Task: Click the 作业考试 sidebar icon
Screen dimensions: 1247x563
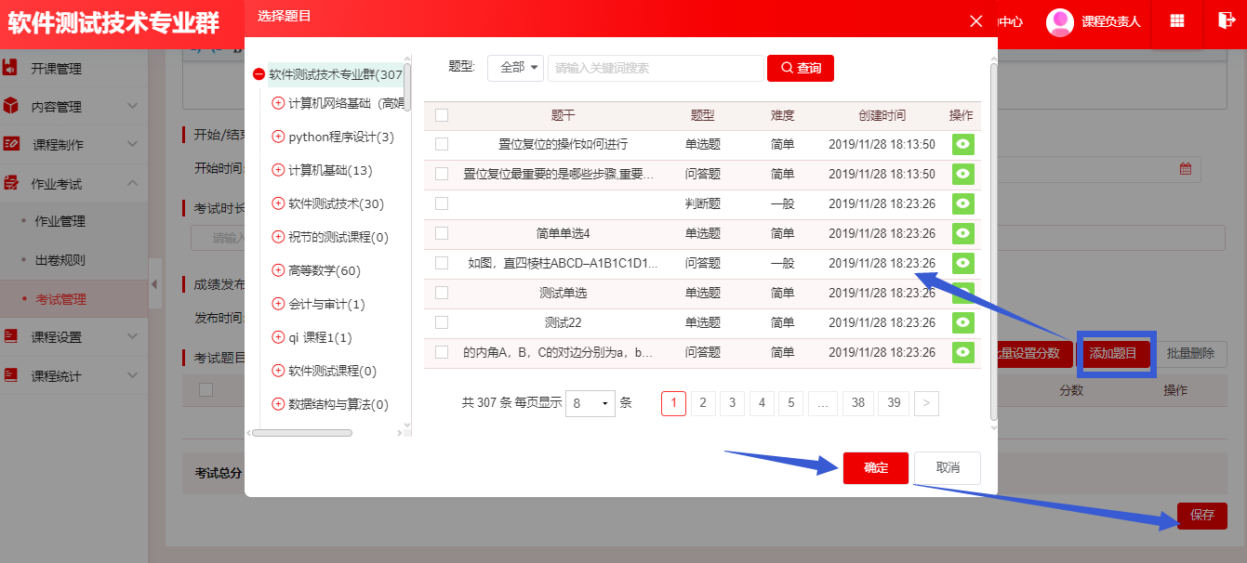Action: (x=10, y=183)
